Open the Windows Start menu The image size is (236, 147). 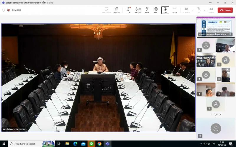4,144
